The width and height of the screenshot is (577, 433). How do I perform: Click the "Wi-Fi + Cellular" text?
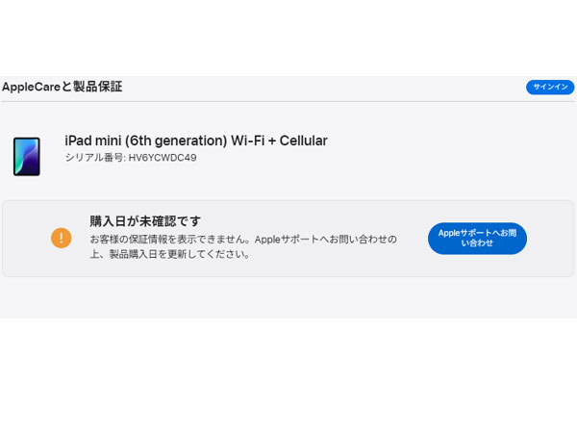[279, 140]
